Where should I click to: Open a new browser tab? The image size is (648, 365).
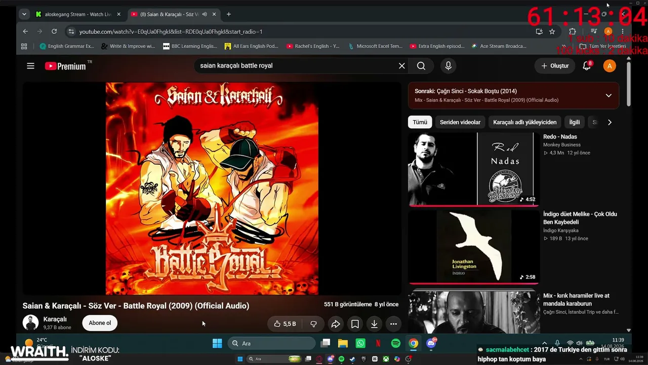pyautogui.click(x=229, y=14)
